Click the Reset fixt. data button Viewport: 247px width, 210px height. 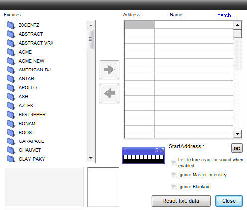tap(181, 201)
